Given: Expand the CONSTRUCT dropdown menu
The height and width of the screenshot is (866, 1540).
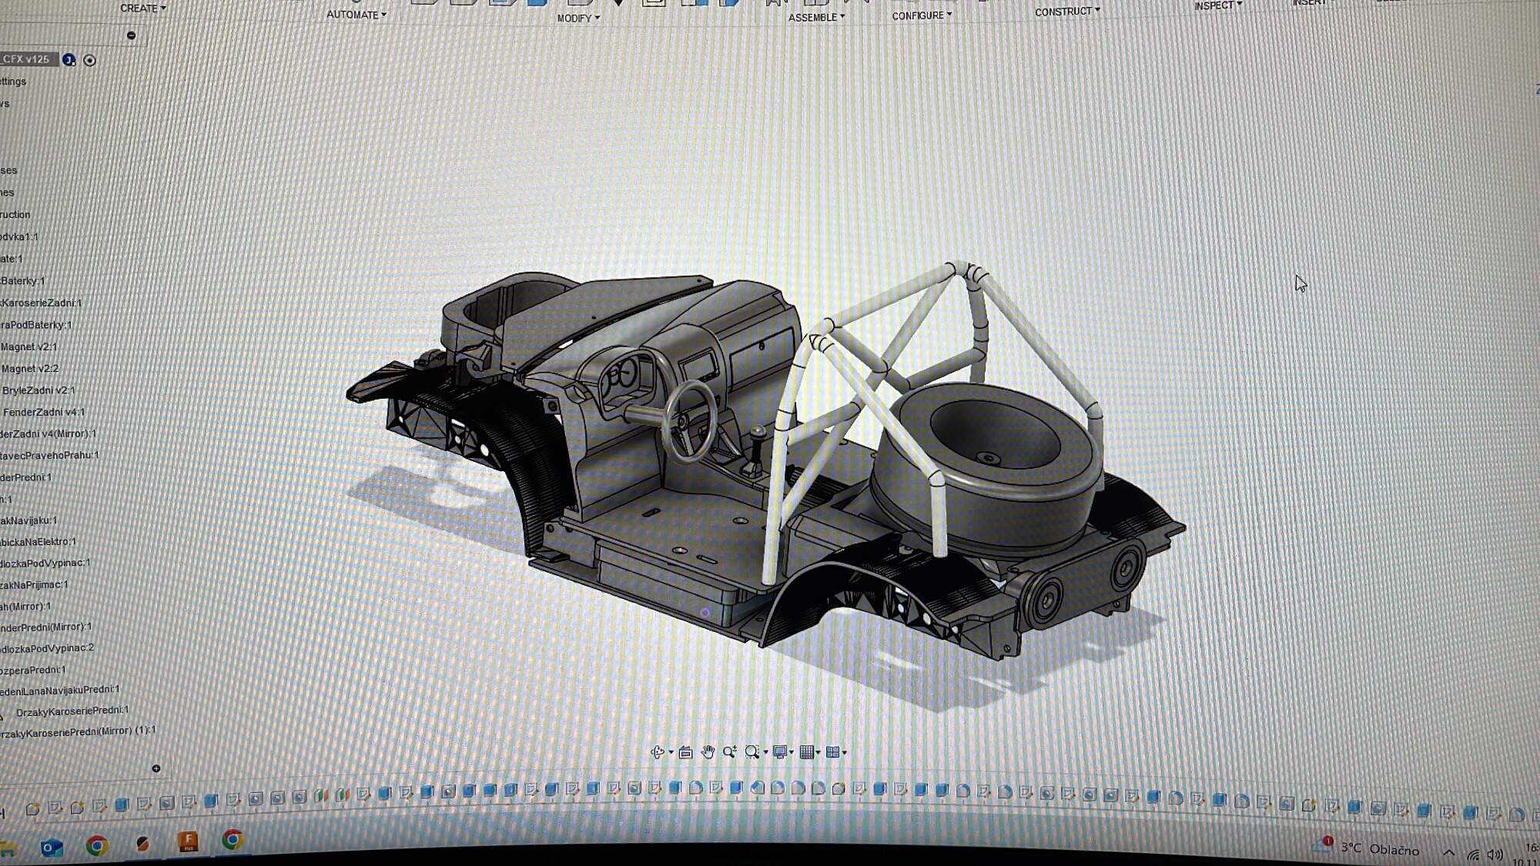Looking at the screenshot, I should click(x=1066, y=12).
